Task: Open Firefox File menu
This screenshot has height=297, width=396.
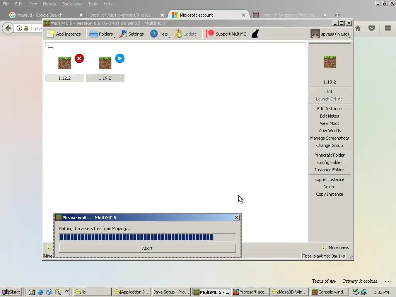Action: 6,4
